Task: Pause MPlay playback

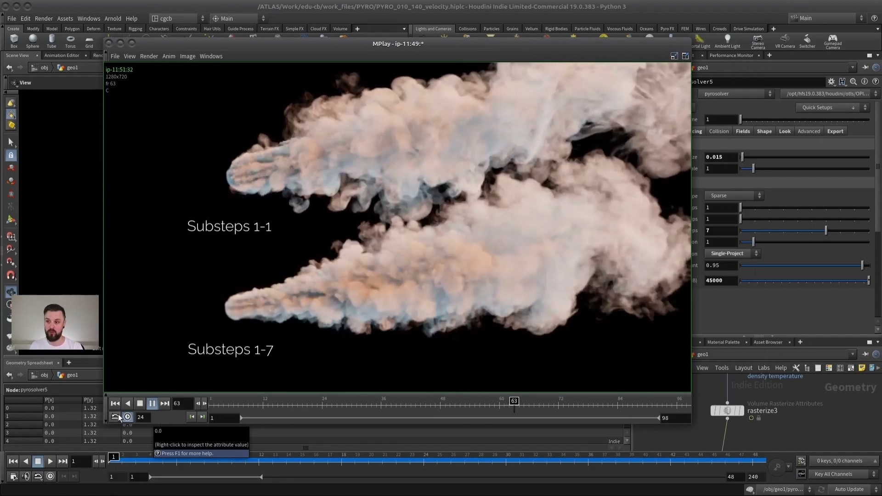Action: point(152,404)
